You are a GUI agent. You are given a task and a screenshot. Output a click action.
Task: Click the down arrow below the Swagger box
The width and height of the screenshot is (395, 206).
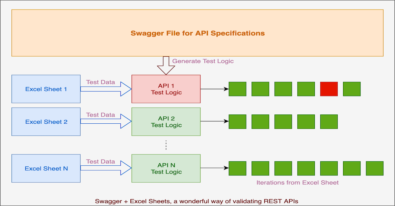[x=166, y=66]
